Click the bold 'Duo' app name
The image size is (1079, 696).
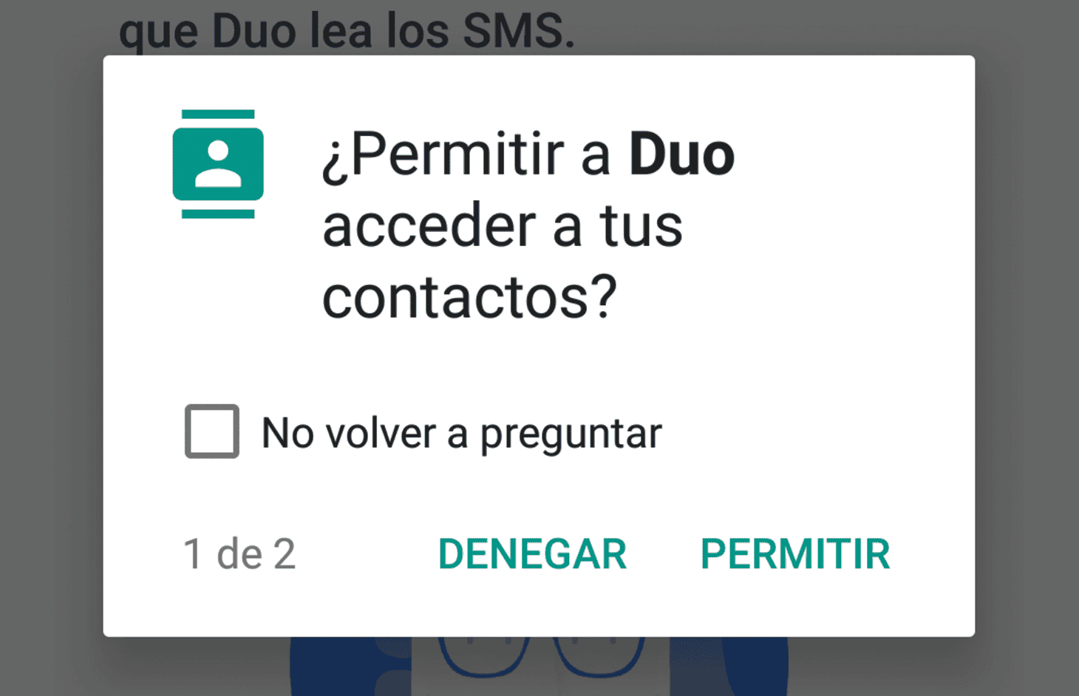(681, 155)
